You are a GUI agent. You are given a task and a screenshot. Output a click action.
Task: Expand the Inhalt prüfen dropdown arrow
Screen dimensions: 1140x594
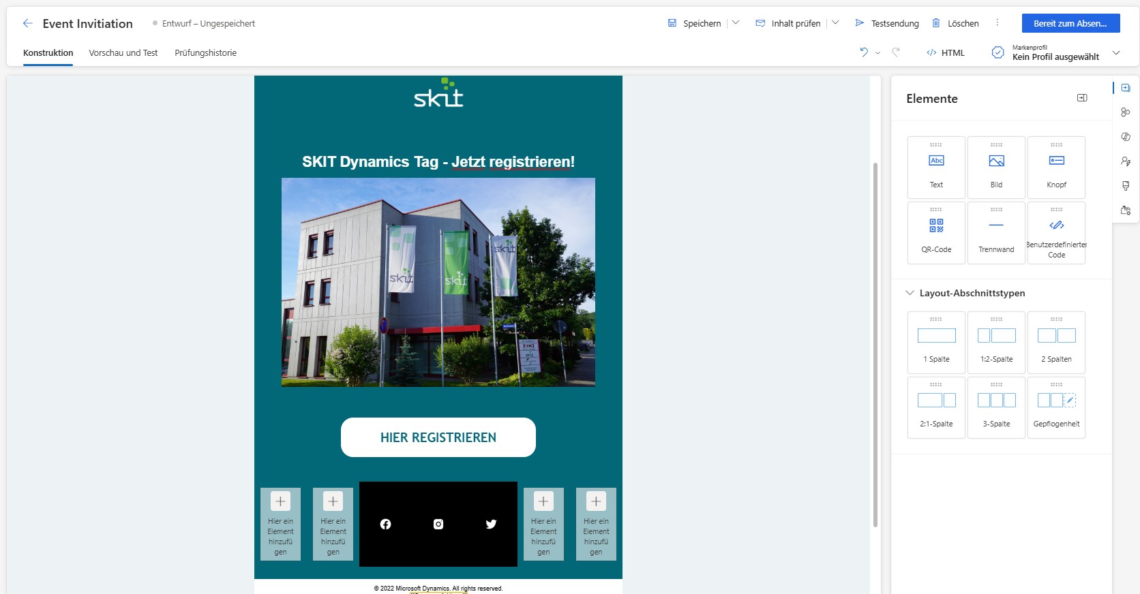[x=835, y=23]
